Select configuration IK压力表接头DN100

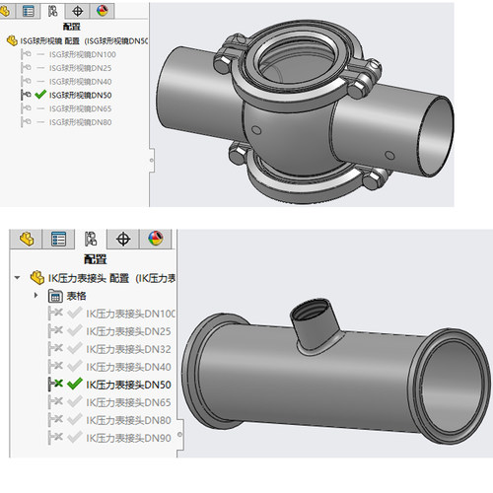(x=130, y=314)
